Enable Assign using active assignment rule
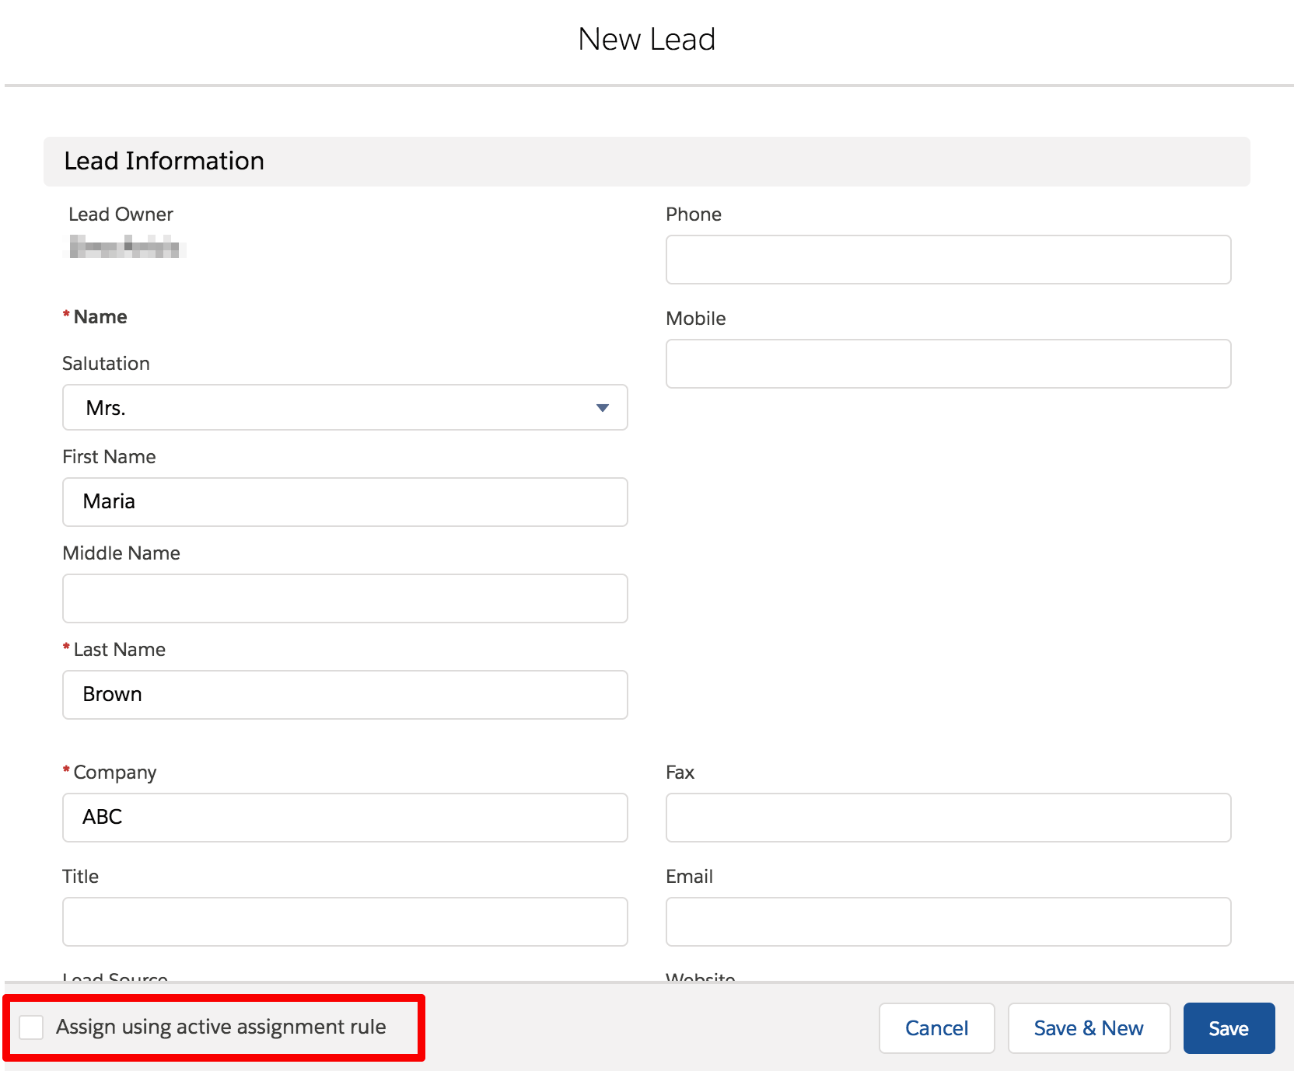 [31, 1027]
